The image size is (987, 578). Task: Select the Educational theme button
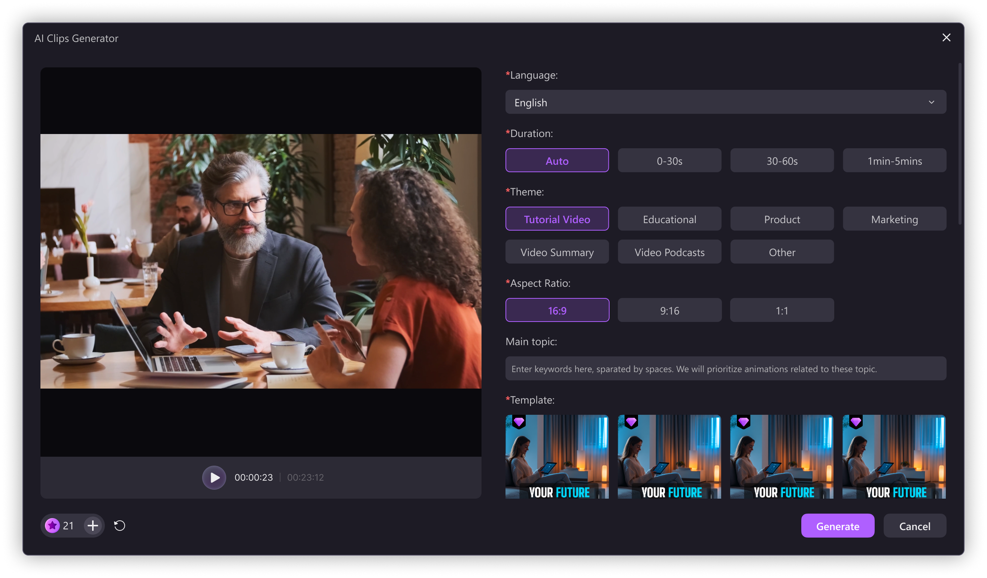click(669, 219)
